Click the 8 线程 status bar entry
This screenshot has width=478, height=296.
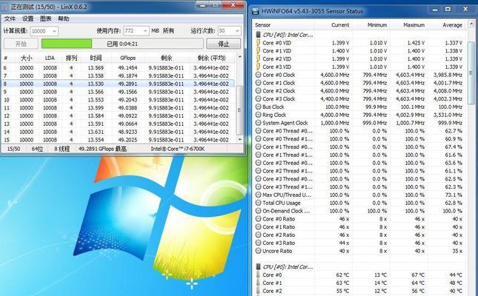tap(62, 149)
